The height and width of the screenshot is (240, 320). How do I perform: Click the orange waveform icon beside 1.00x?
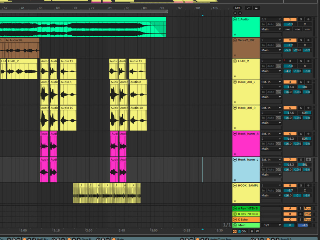235,231
